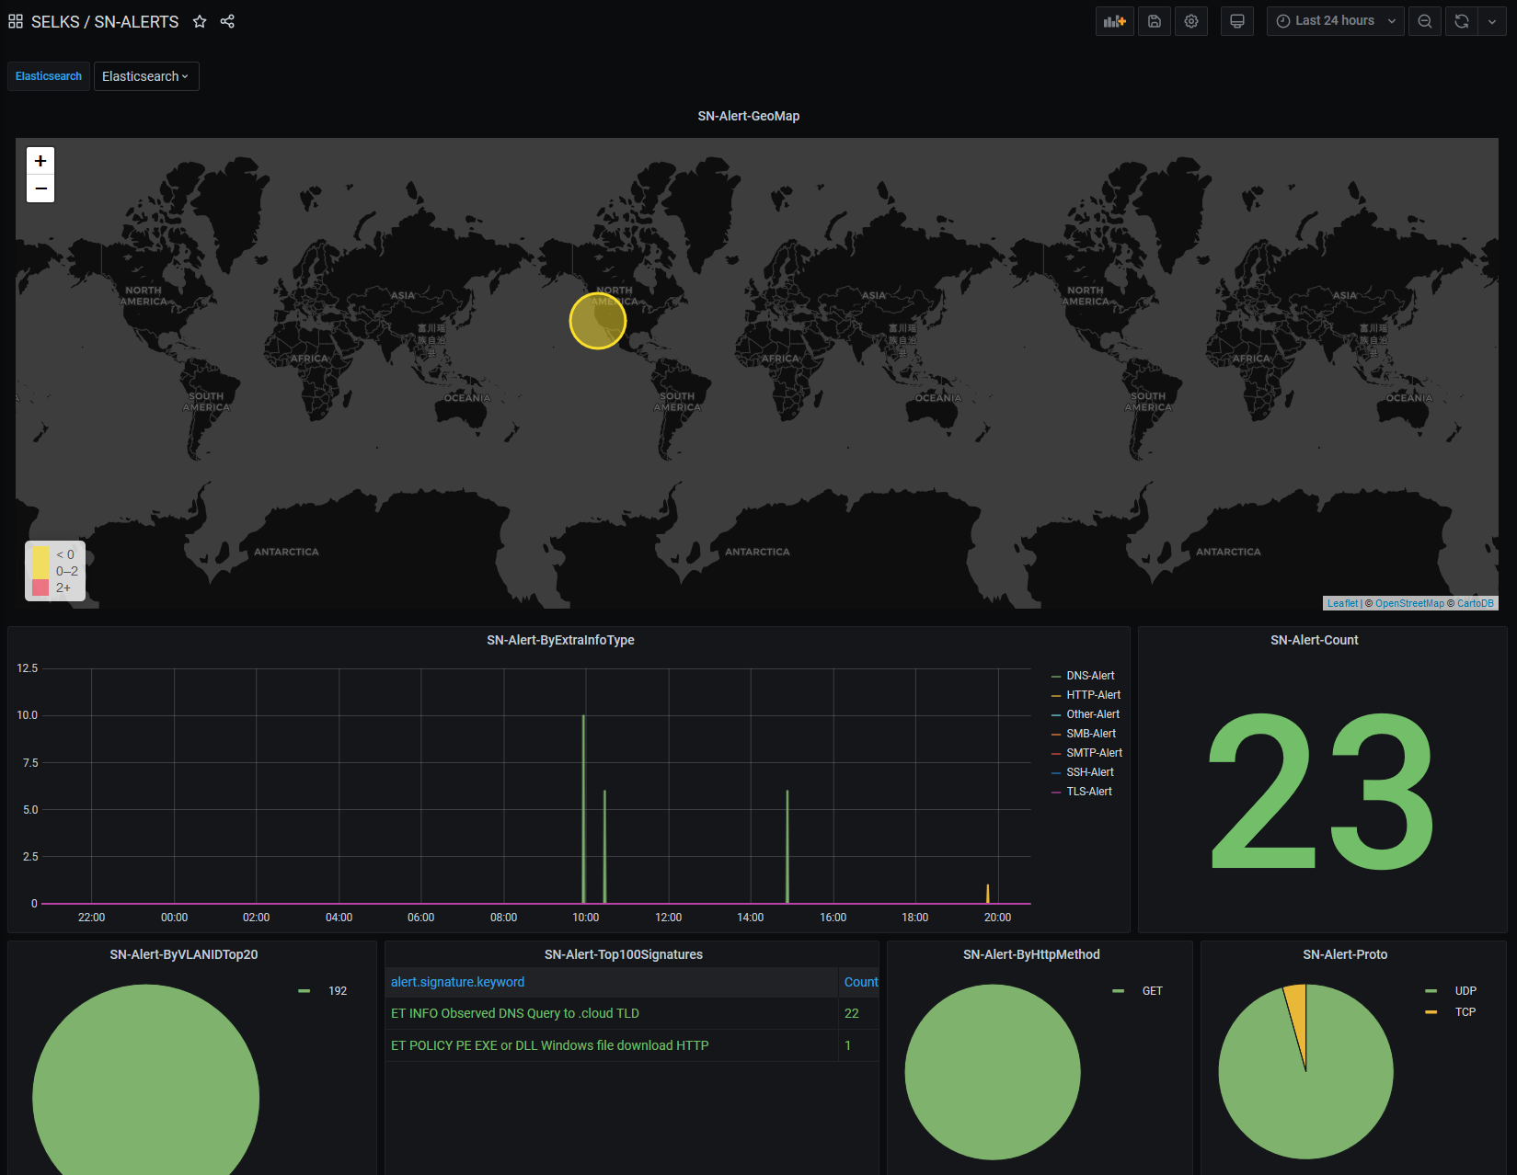
Task: Cycle view mode with monitor icon
Action: pyautogui.click(x=1237, y=21)
